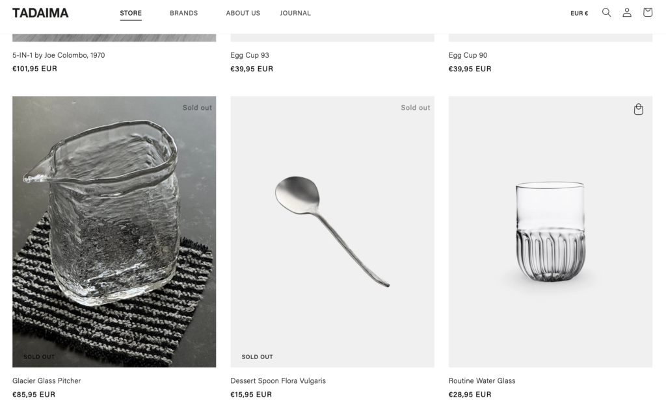The height and width of the screenshot is (411, 666).
Task: Click the Routine Water Glass title
Action: click(482, 380)
